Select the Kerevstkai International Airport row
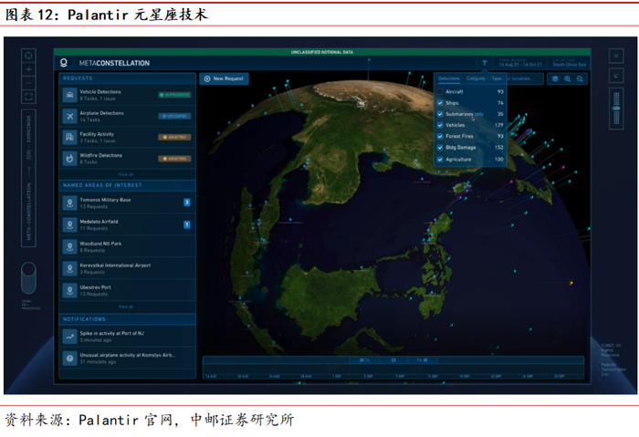639x437 pixels. pos(127,268)
